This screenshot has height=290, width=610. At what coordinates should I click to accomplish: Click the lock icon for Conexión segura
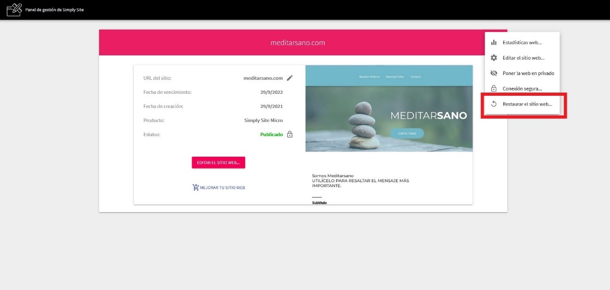pyautogui.click(x=494, y=88)
